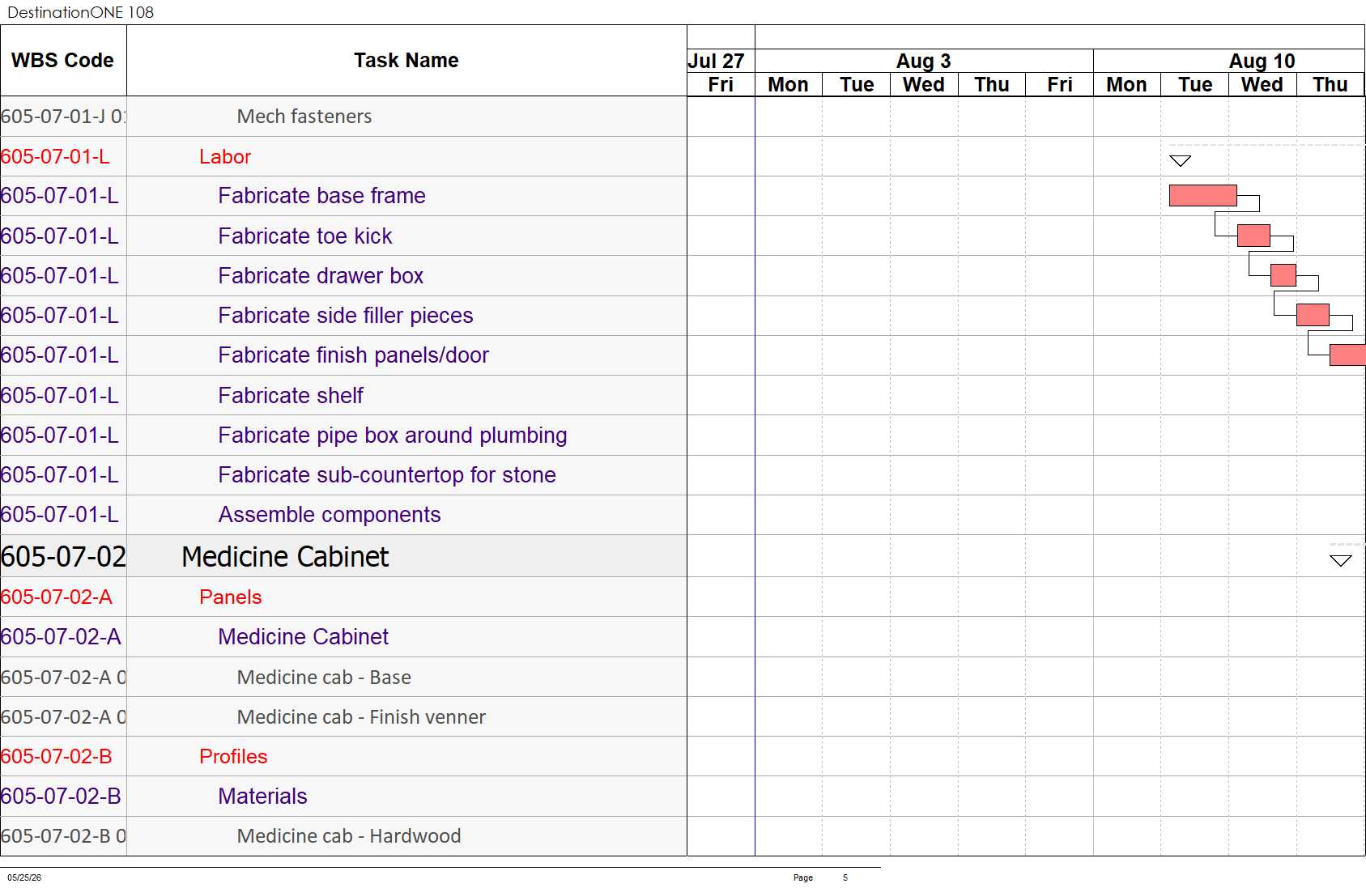Select the Fabricate drawer box Gantt bar
1366x888 pixels.
pos(1283,275)
